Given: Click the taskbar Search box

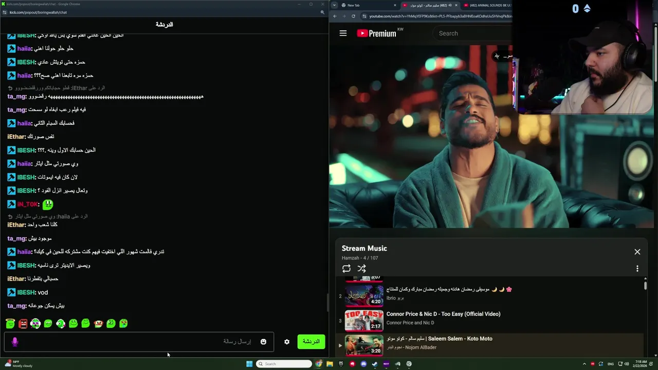Looking at the screenshot, I should [284, 364].
